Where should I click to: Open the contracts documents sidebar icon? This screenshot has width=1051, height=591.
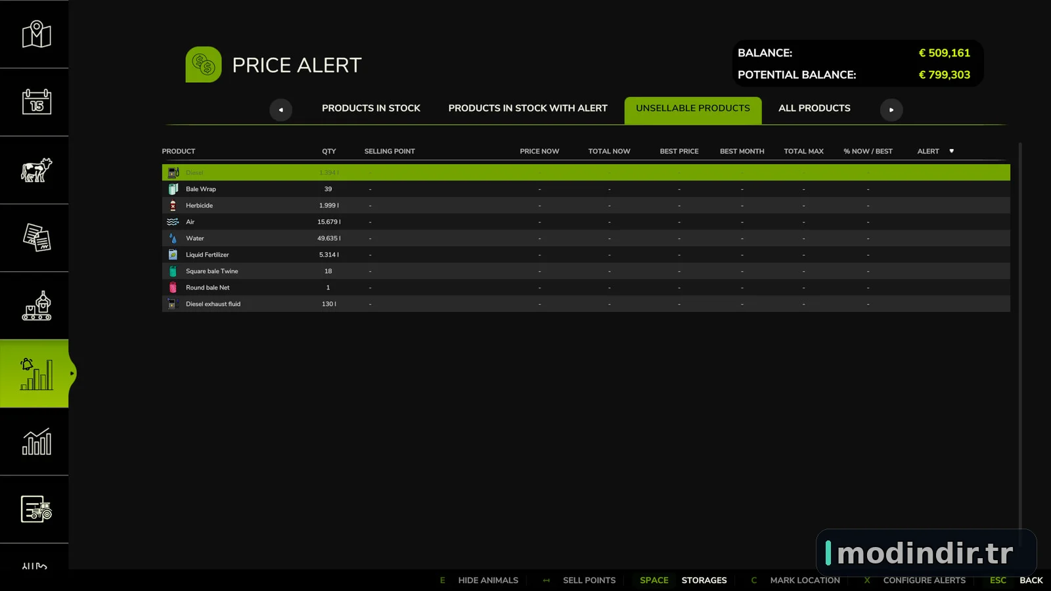pos(36,238)
